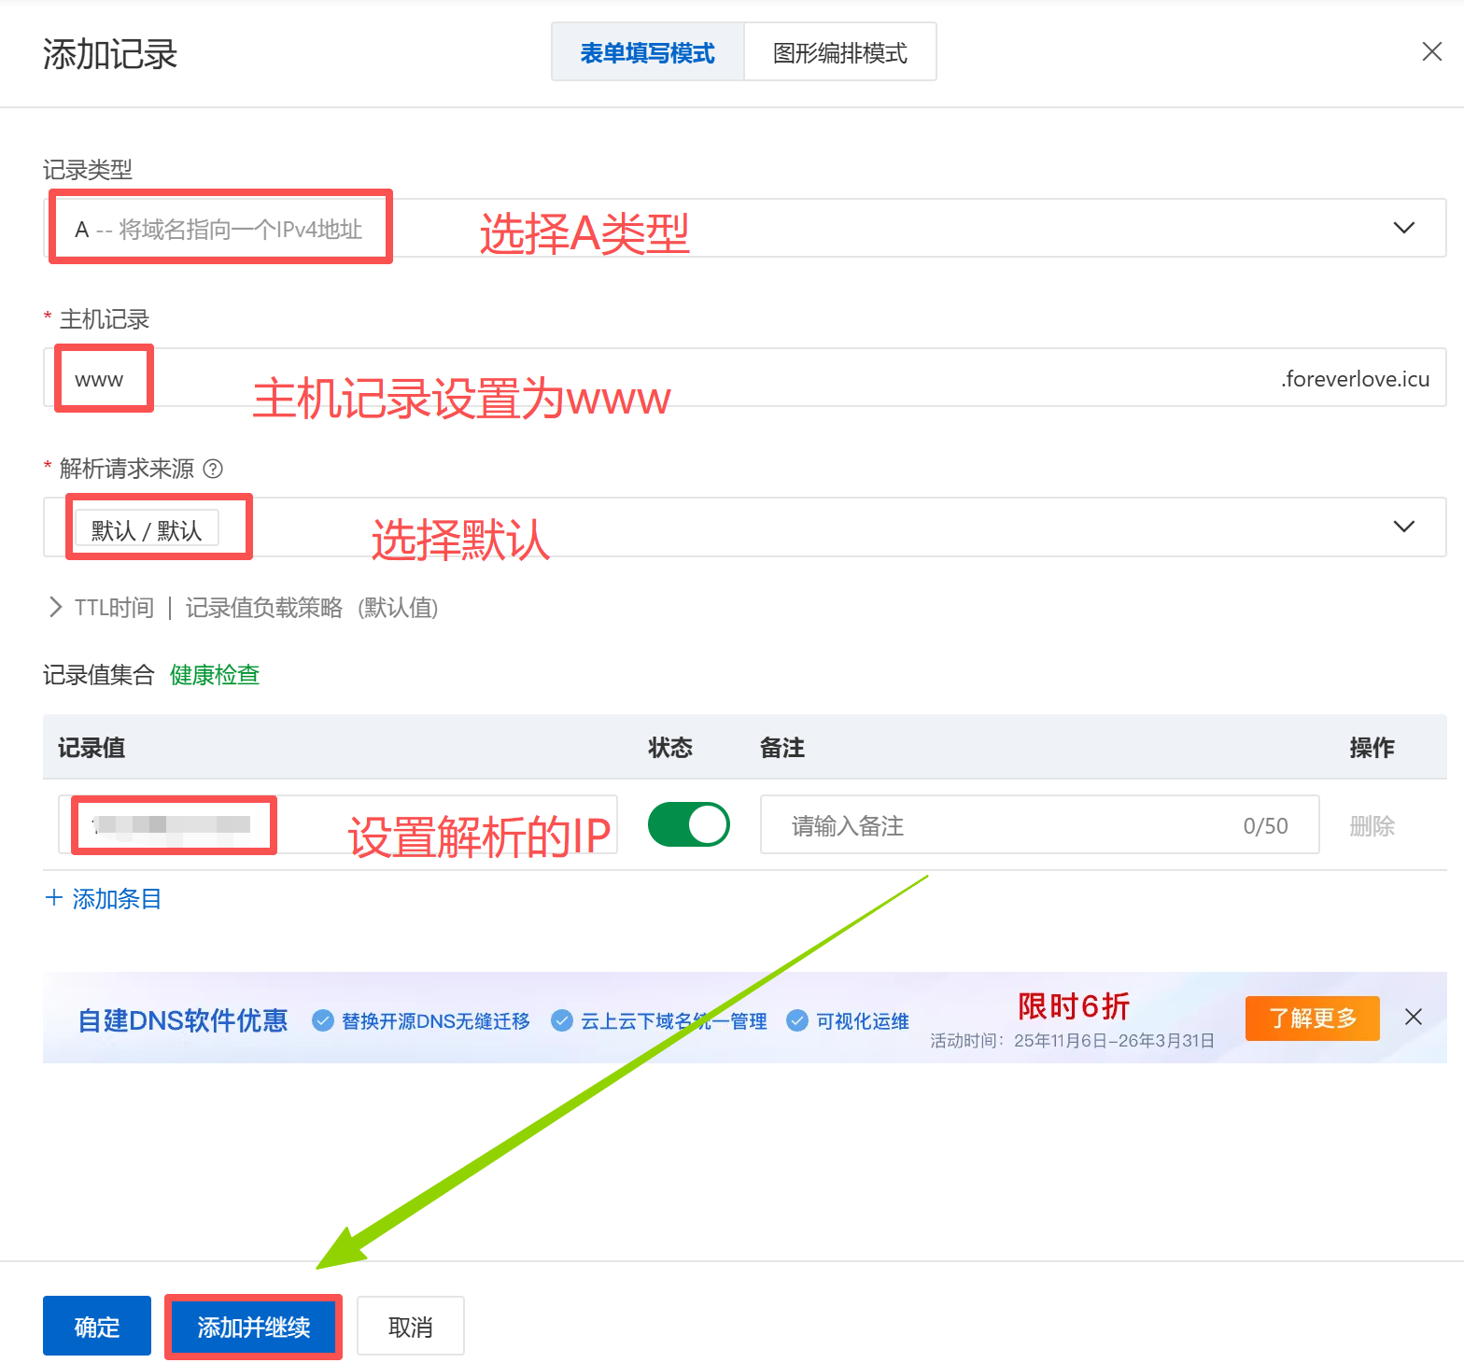
Task: Click the 取消 button
Action: click(x=411, y=1326)
